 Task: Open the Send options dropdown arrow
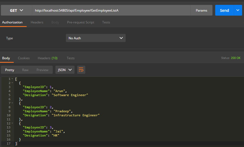coord(238,10)
